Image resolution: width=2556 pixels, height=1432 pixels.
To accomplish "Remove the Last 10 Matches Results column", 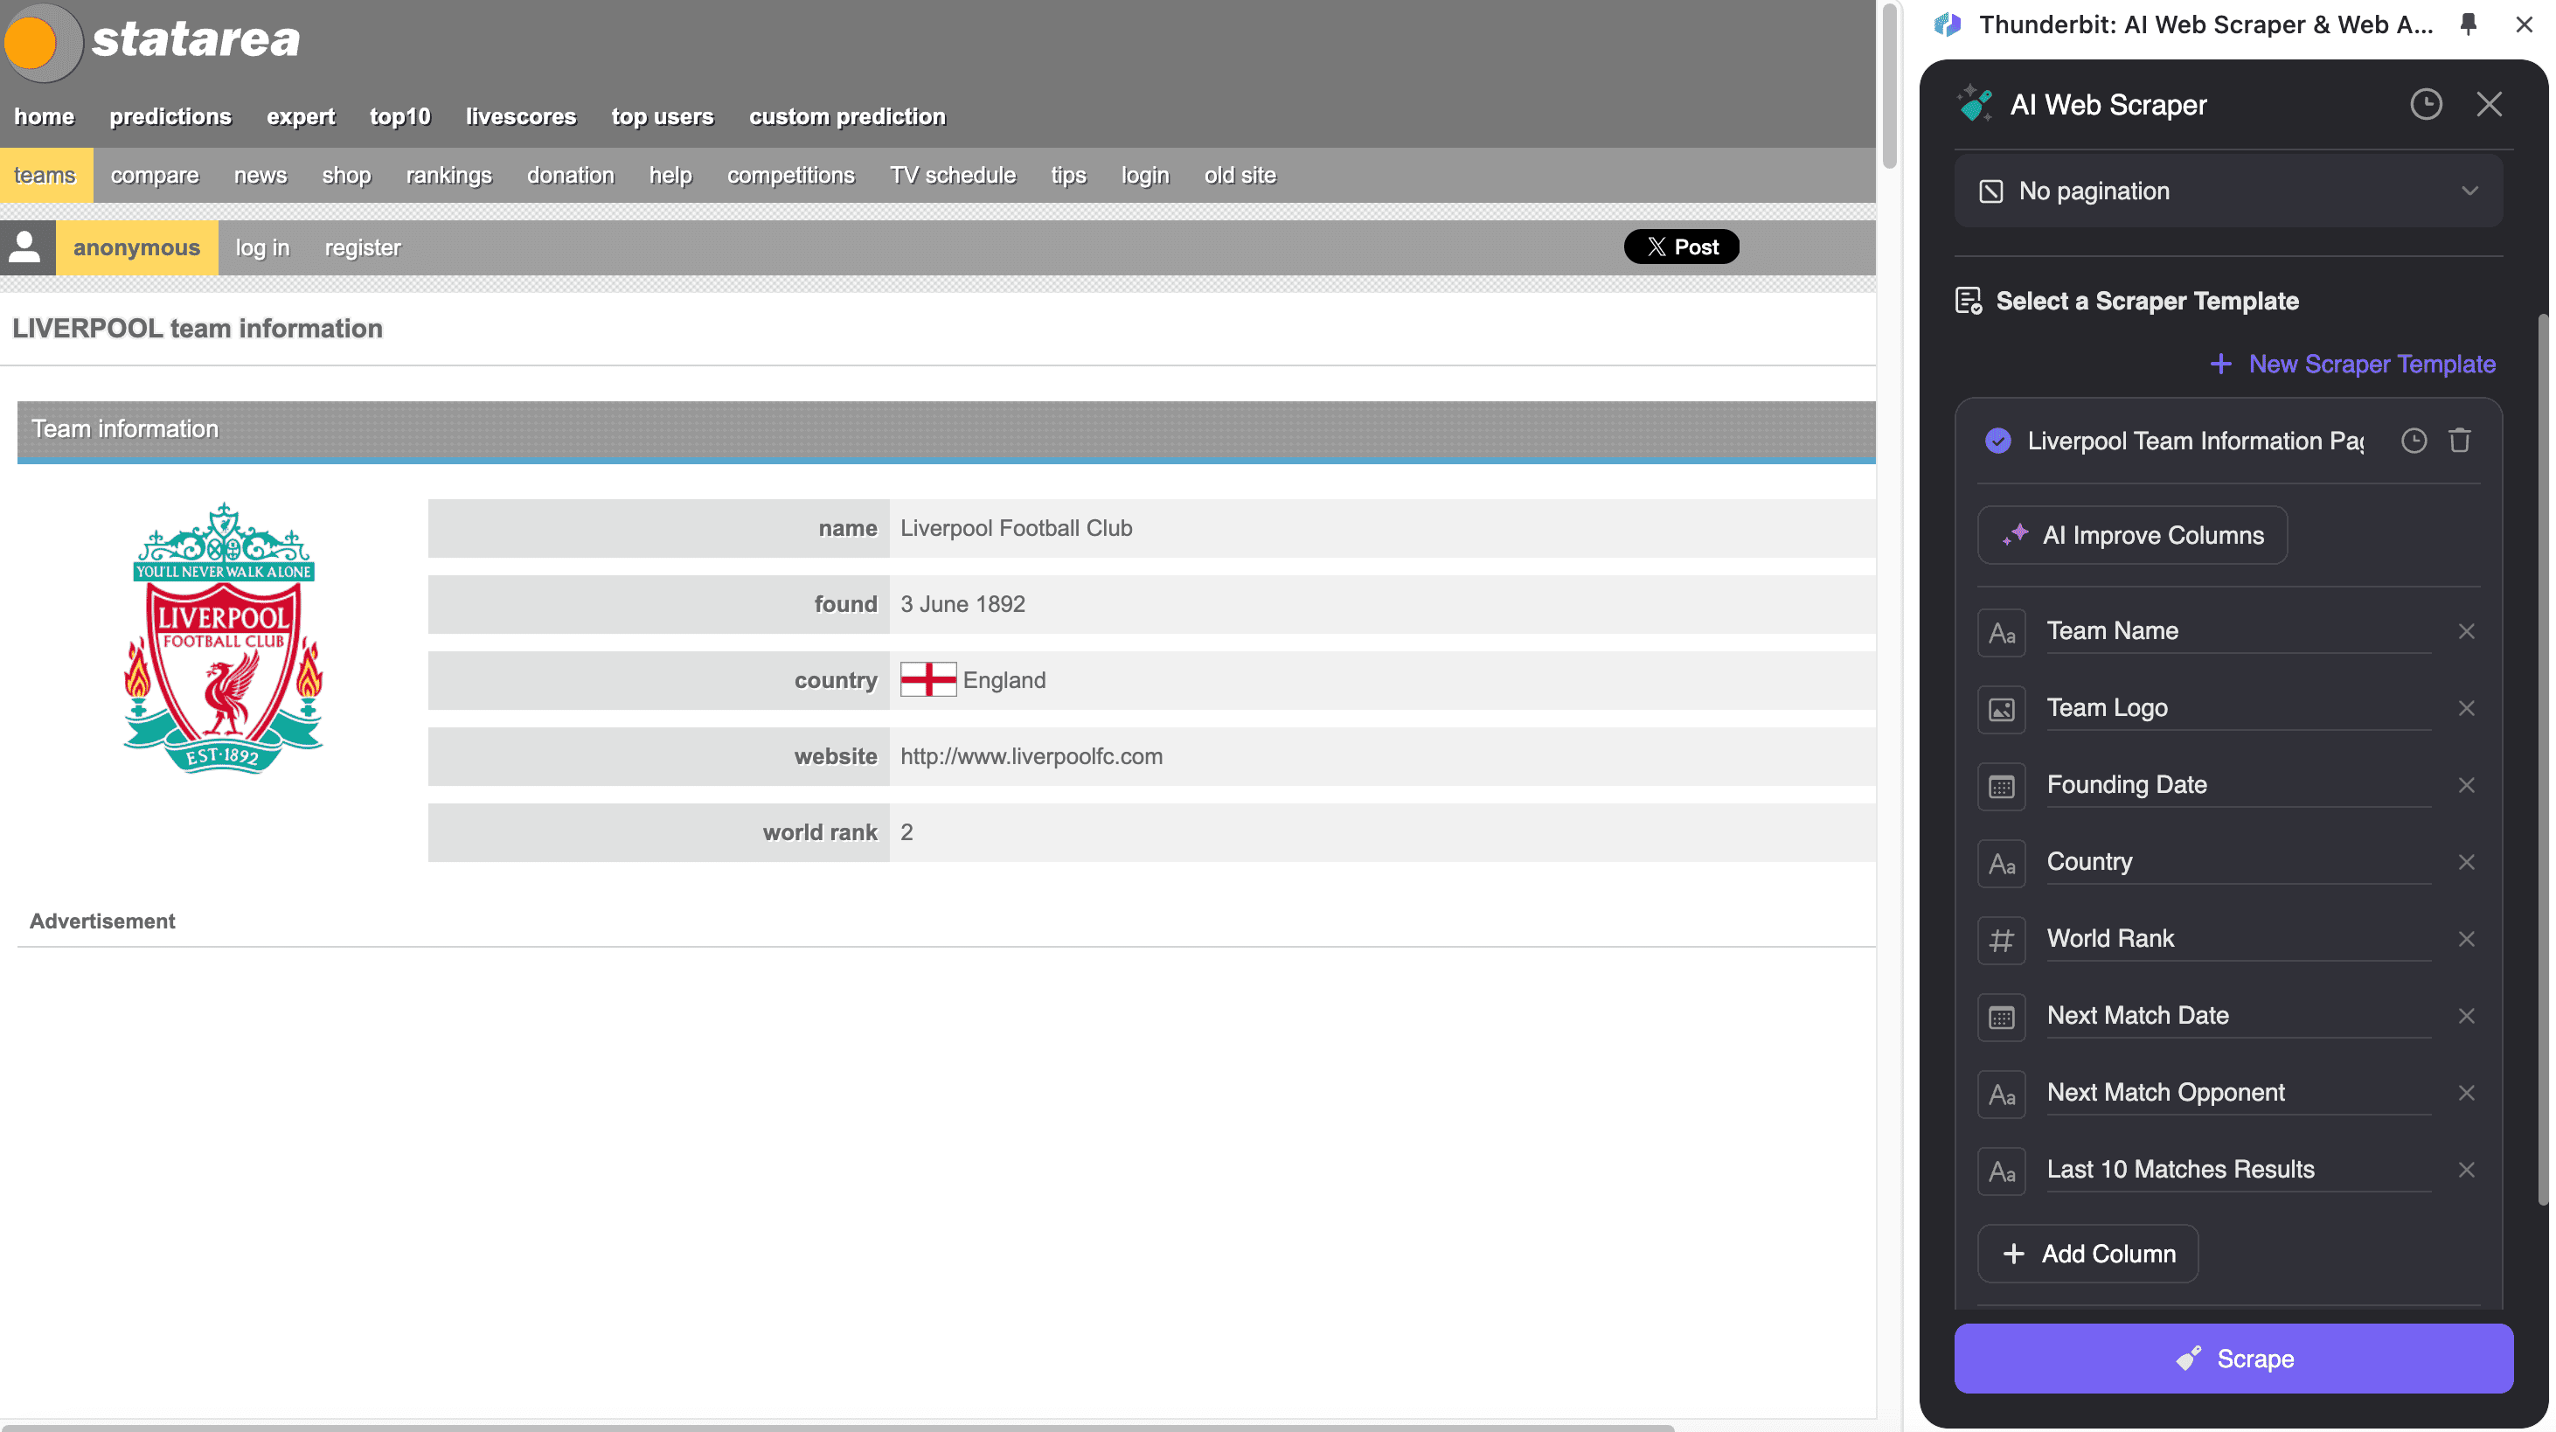I will 2466,1170.
